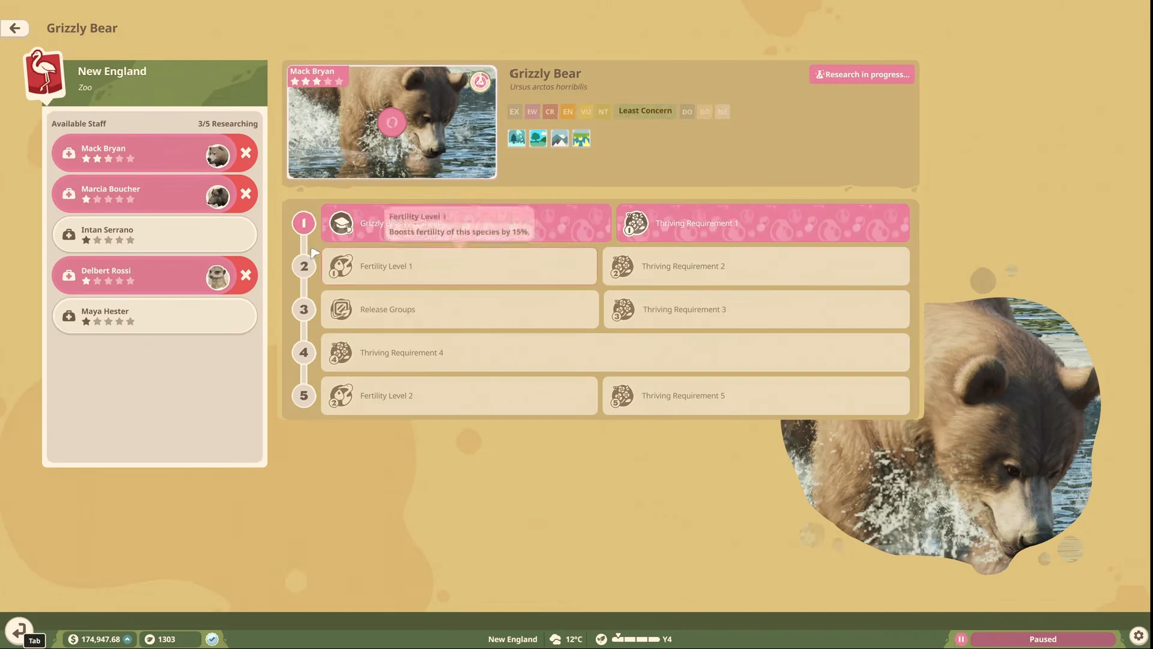Assign Intan Serrano to research
The height and width of the screenshot is (649, 1153).
(154, 234)
